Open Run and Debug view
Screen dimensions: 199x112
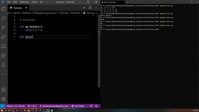click(x=3, y=37)
